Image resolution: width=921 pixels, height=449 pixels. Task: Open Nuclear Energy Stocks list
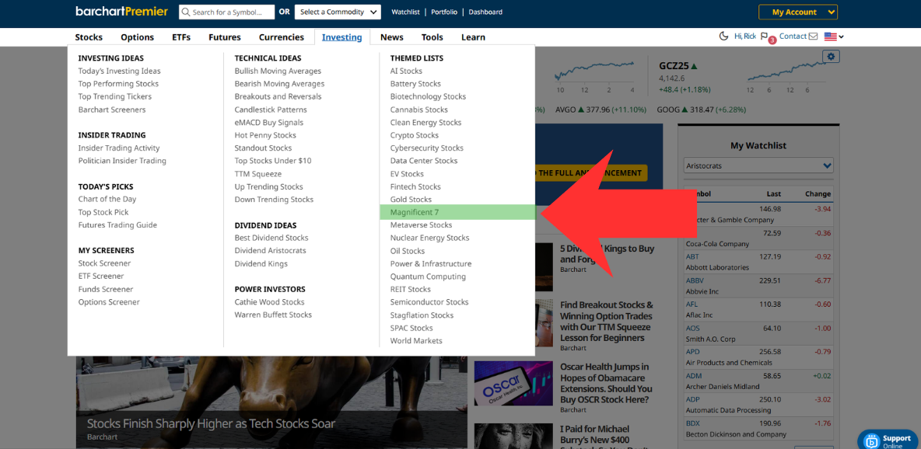[x=430, y=238]
